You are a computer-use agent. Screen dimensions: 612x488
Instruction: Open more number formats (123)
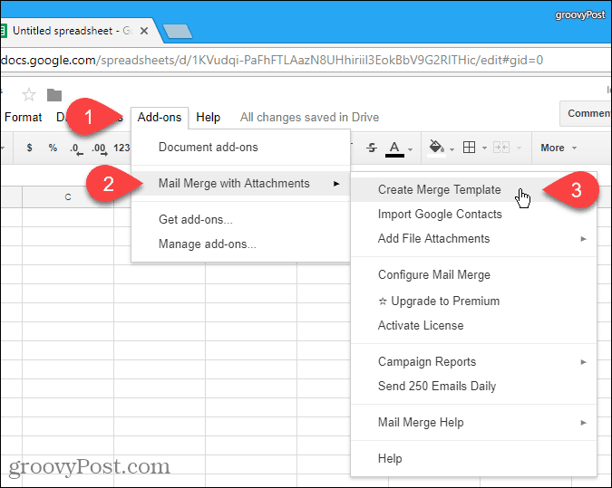[121, 148]
